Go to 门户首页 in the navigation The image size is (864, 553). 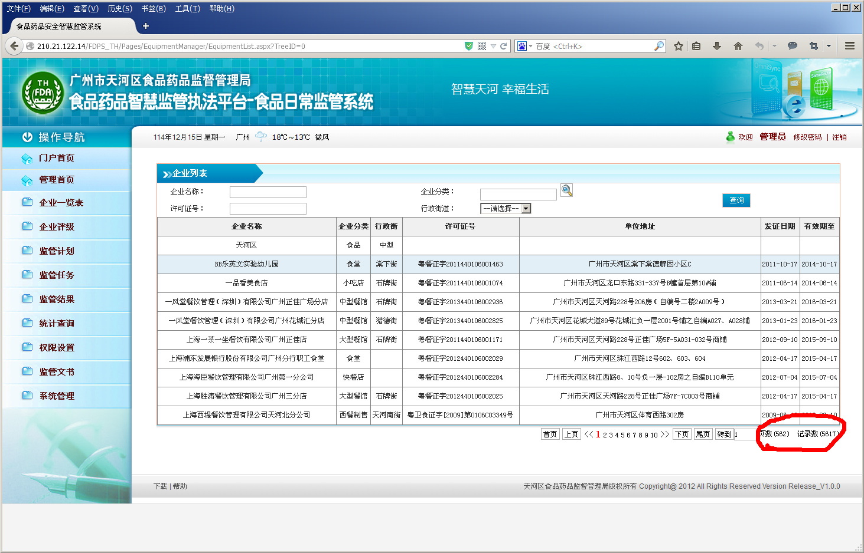pyautogui.click(x=57, y=158)
